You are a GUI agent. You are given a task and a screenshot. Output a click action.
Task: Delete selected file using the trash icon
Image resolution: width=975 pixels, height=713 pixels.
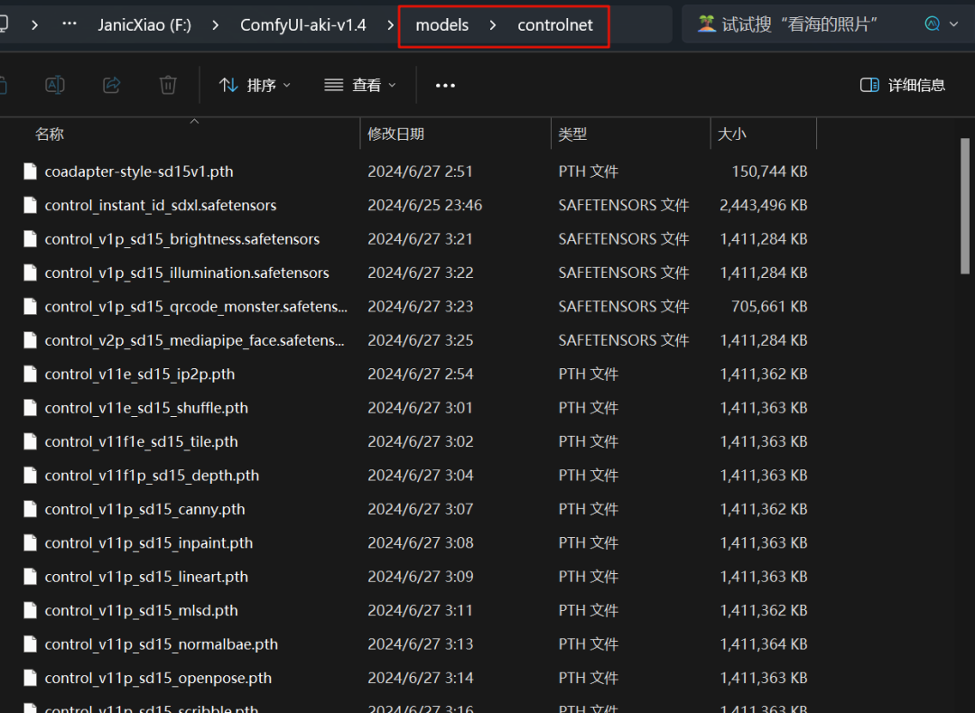[x=168, y=84]
